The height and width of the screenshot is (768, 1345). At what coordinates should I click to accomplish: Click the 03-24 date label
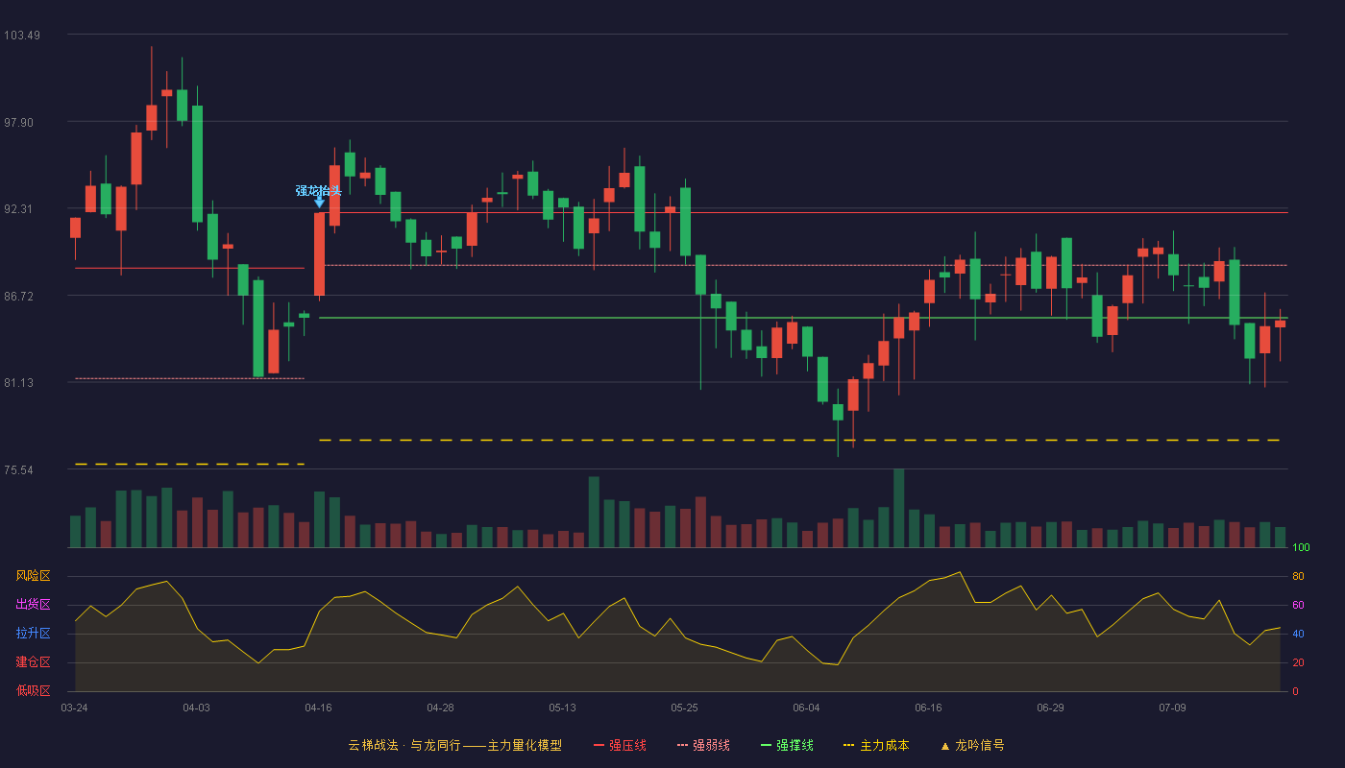(74, 708)
